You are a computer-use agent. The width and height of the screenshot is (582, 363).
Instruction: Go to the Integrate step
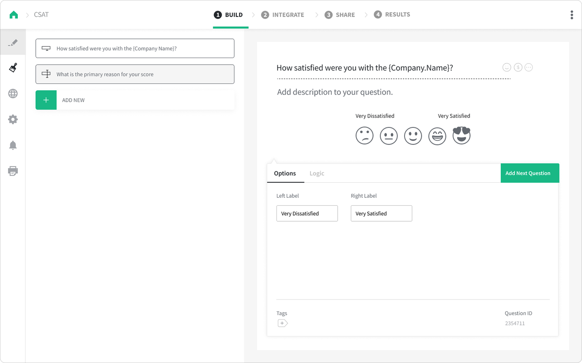click(x=282, y=15)
